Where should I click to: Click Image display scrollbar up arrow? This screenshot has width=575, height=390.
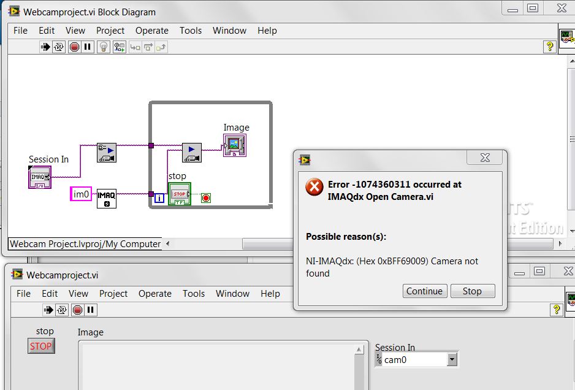pyautogui.click(x=359, y=350)
